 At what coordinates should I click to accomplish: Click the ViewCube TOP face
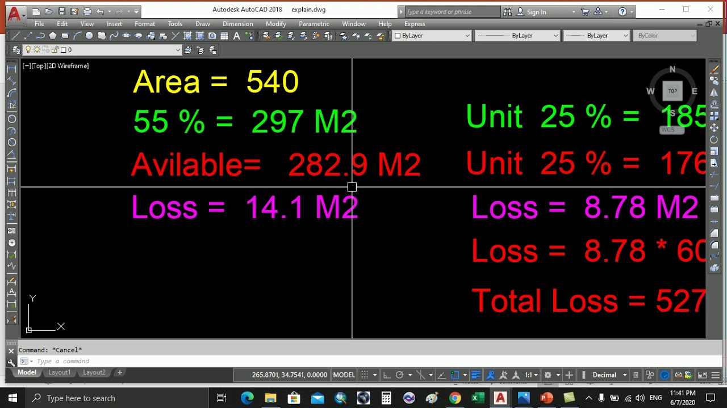(x=672, y=91)
